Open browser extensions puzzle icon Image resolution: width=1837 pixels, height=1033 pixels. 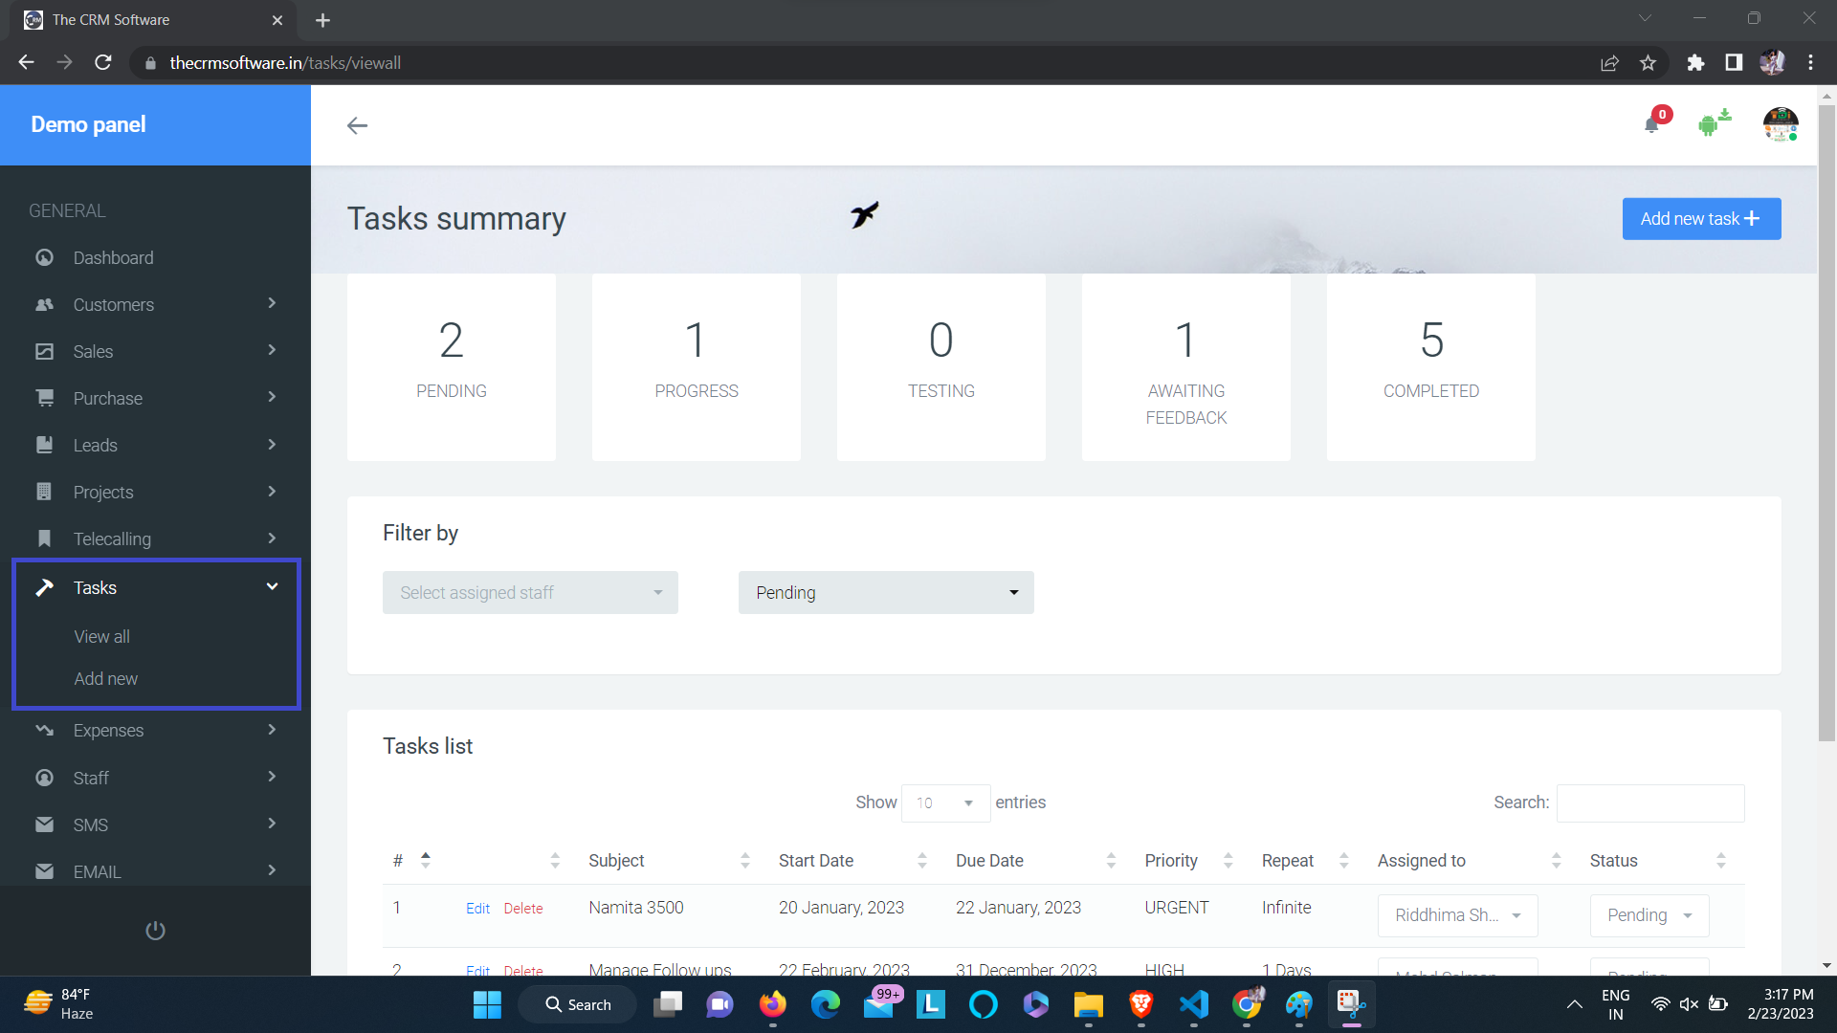pyautogui.click(x=1695, y=63)
